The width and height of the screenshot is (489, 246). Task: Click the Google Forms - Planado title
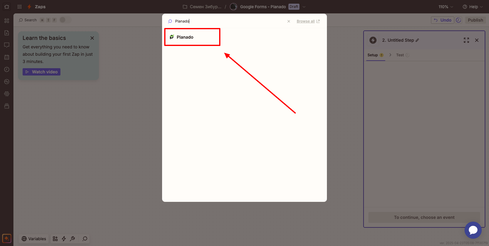point(263,7)
